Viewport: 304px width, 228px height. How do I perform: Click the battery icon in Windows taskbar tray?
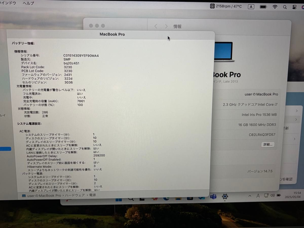279,195
